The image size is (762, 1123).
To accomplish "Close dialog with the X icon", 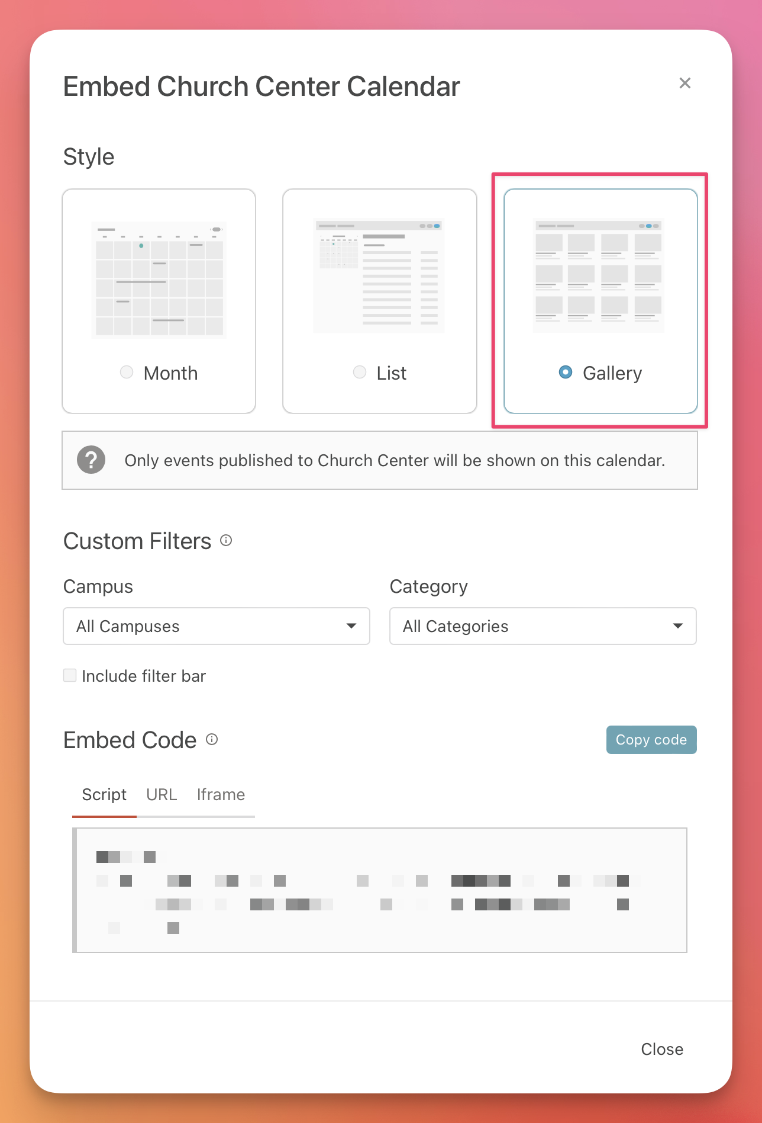I will (x=684, y=83).
